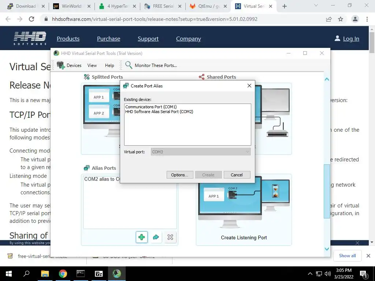Close the Create Port Alias dialog
375x281 pixels.
(x=249, y=86)
